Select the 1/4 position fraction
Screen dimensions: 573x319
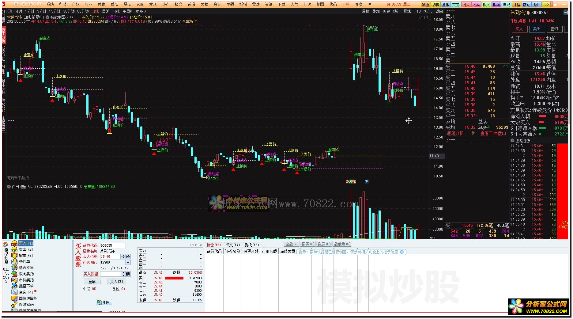click(x=120, y=268)
